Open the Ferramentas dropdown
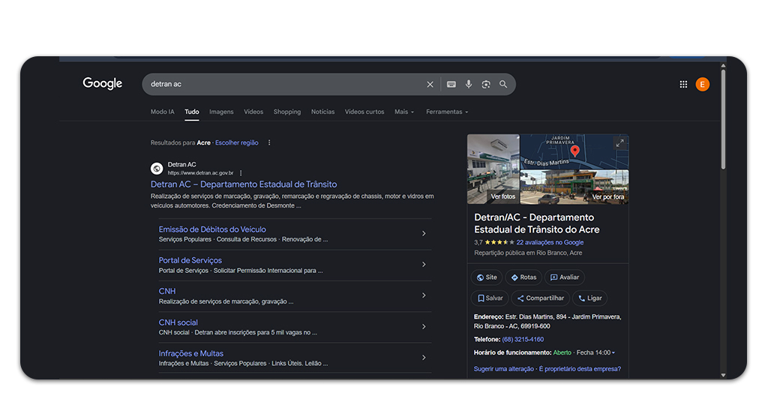 pyautogui.click(x=446, y=112)
